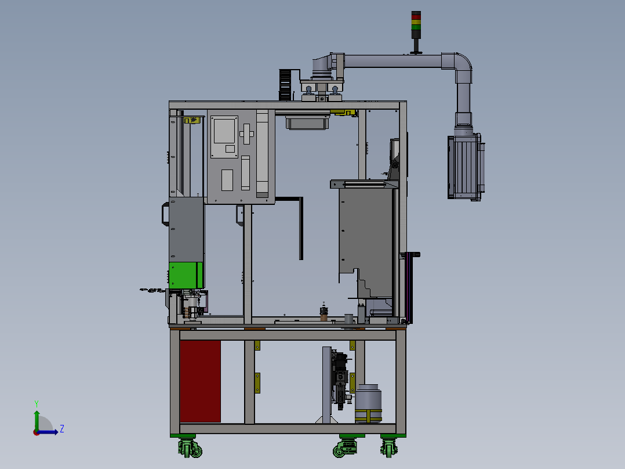
Task: Select the dark red panel in the base frame
Action: 200,381
